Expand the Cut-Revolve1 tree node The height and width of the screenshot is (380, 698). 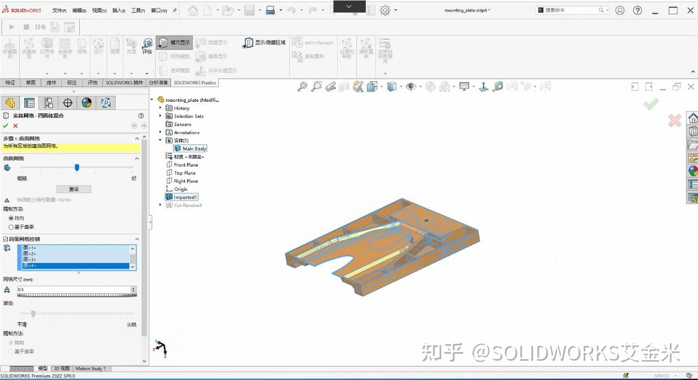point(160,205)
